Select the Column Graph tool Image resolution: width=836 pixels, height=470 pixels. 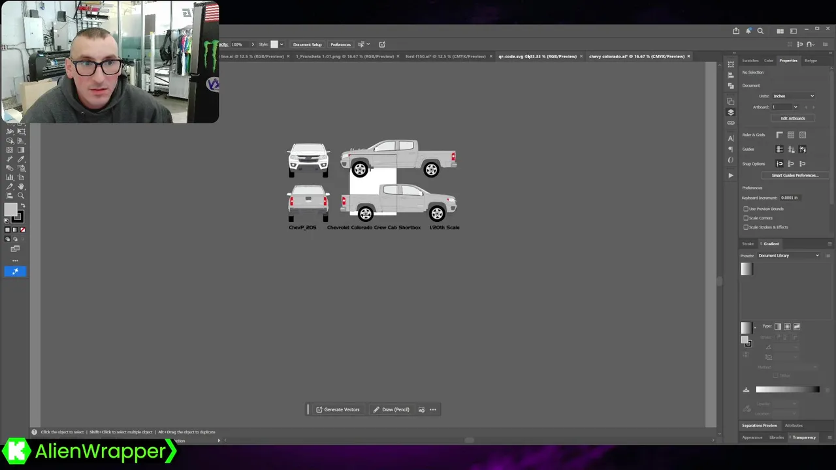(x=9, y=177)
